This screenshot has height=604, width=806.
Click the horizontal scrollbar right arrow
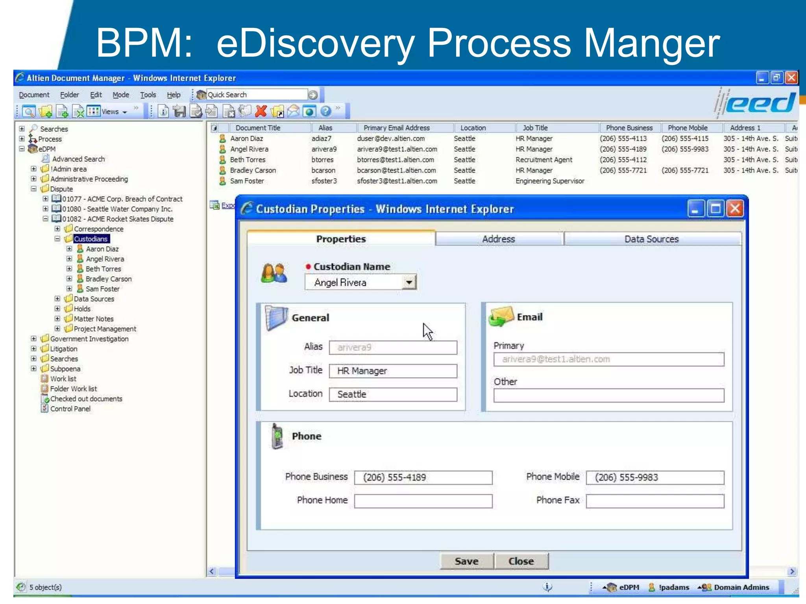point(792,571)
